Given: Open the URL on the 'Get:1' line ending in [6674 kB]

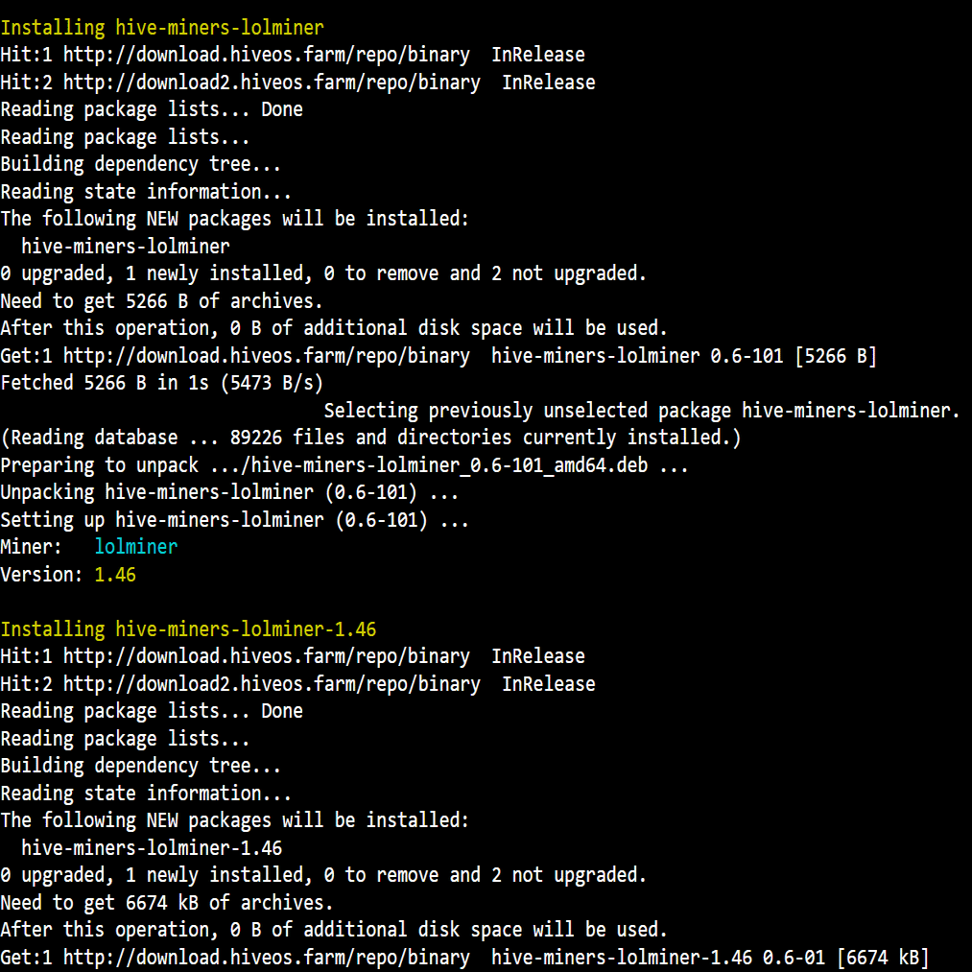Looking at the screenshot, I should pos(266,958).
